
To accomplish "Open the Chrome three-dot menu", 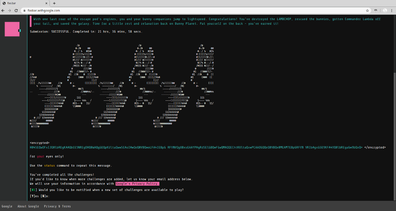I will (392, 11).
